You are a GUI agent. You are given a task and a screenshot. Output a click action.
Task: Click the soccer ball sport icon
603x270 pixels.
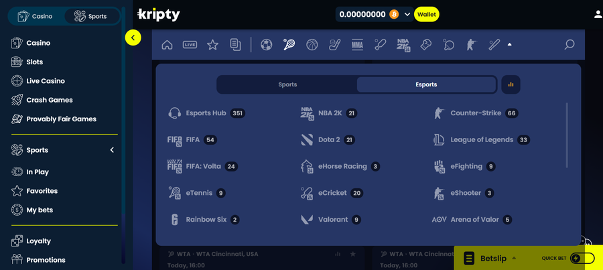266,45
